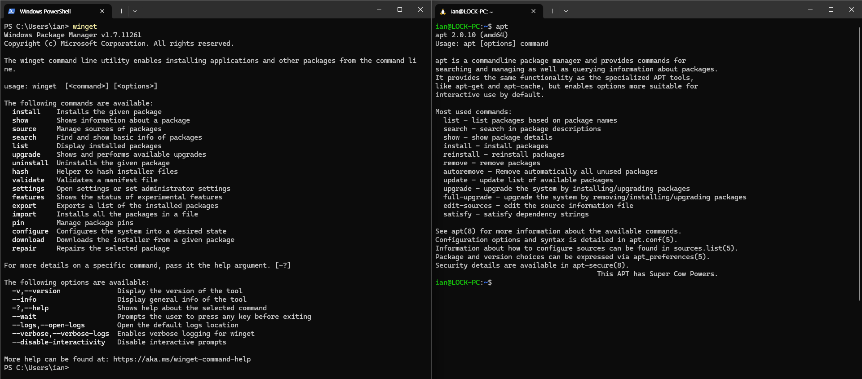
Task: Click the final PS C:\Users\ian> prompt
Action: (x=36, y=368)
